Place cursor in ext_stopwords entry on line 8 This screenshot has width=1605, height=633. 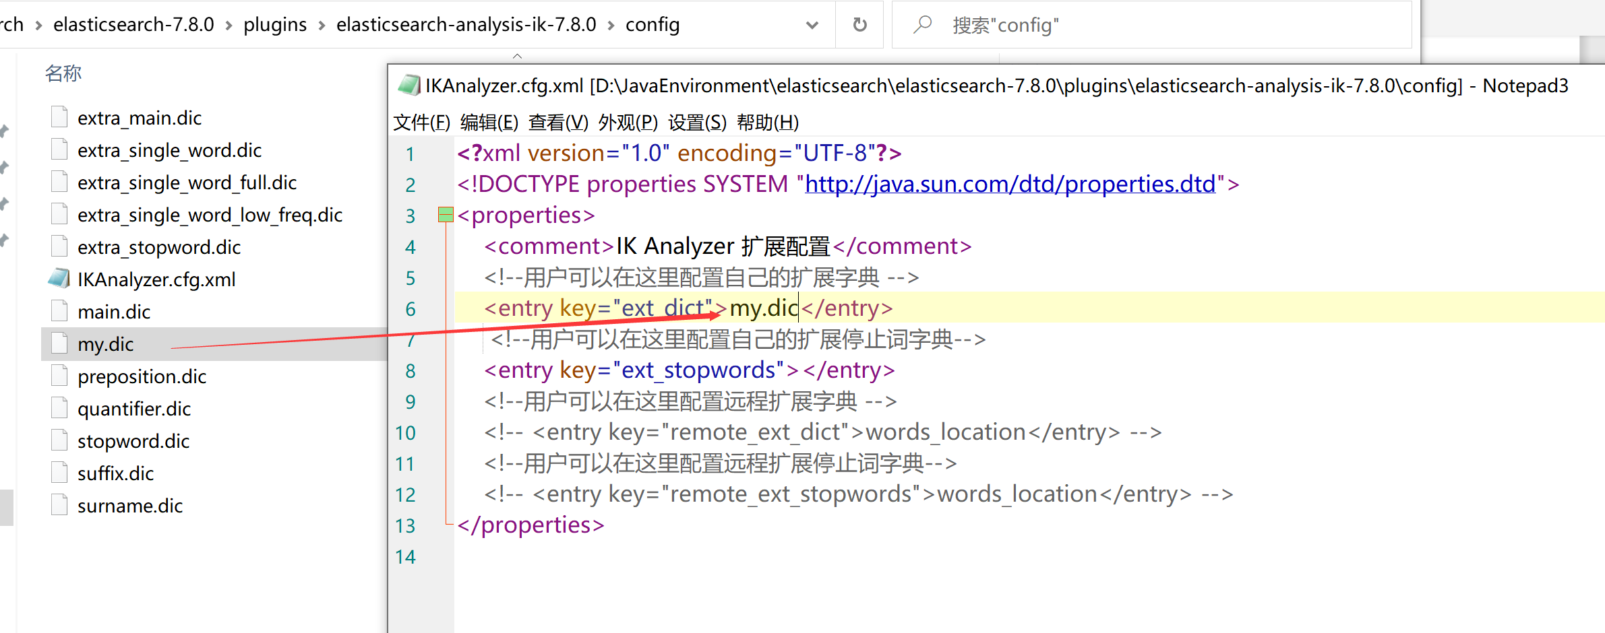coord(690,370)
